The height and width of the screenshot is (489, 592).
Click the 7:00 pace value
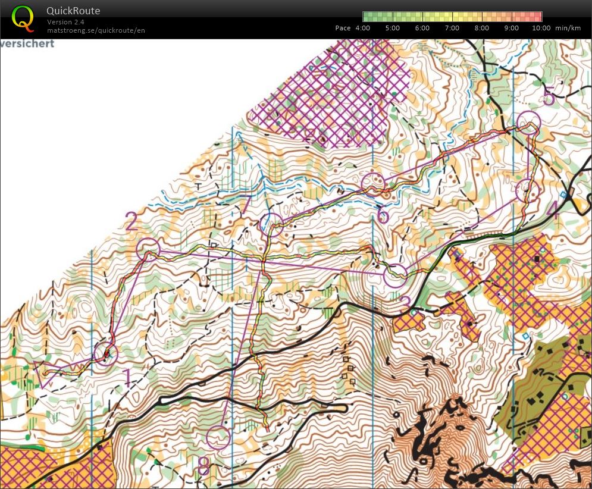[452, 28]
